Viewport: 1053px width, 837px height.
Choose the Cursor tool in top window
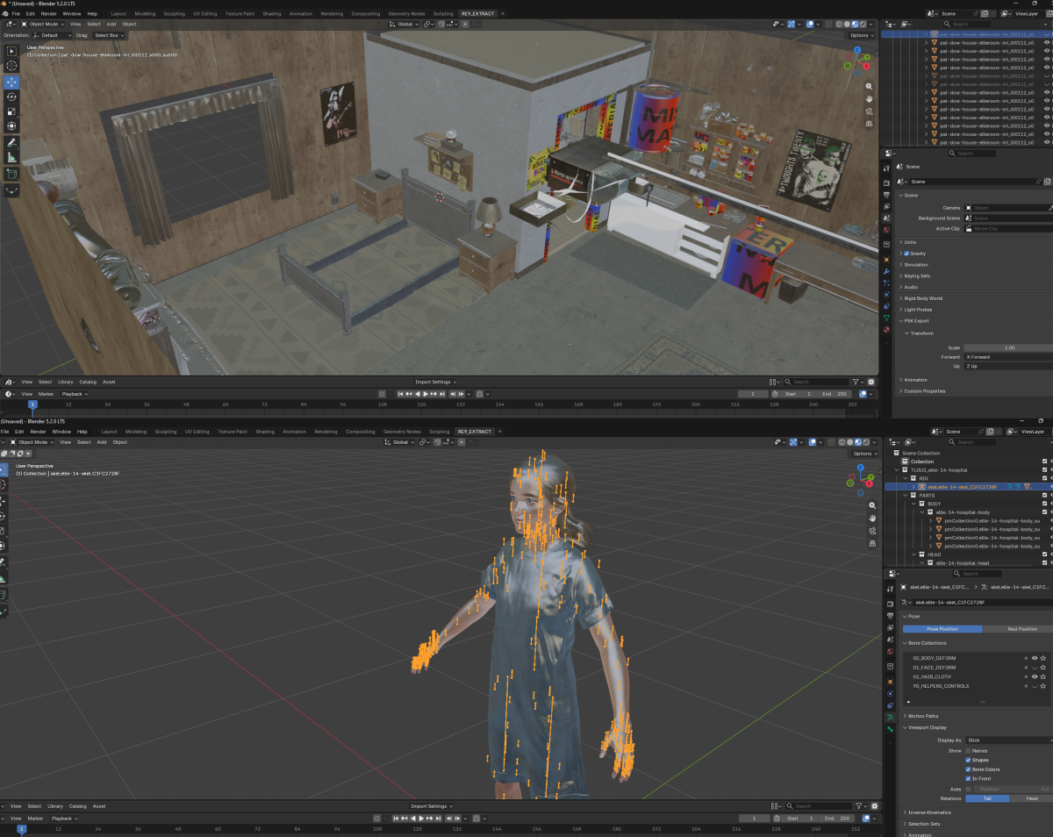[x=11, y=66]
